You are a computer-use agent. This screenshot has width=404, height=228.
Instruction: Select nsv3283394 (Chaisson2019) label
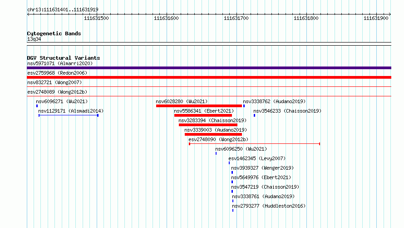pos(212,120)
